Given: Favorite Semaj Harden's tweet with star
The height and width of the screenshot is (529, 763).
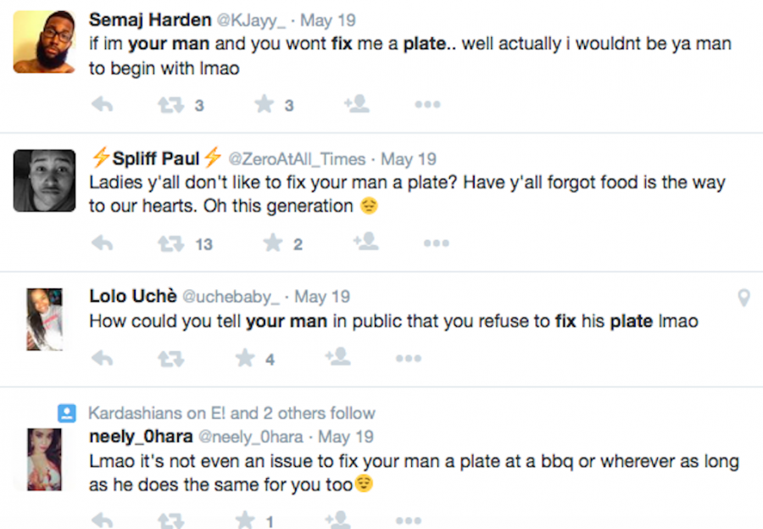Looking at the screenshot, I should (x=265, y=105).
